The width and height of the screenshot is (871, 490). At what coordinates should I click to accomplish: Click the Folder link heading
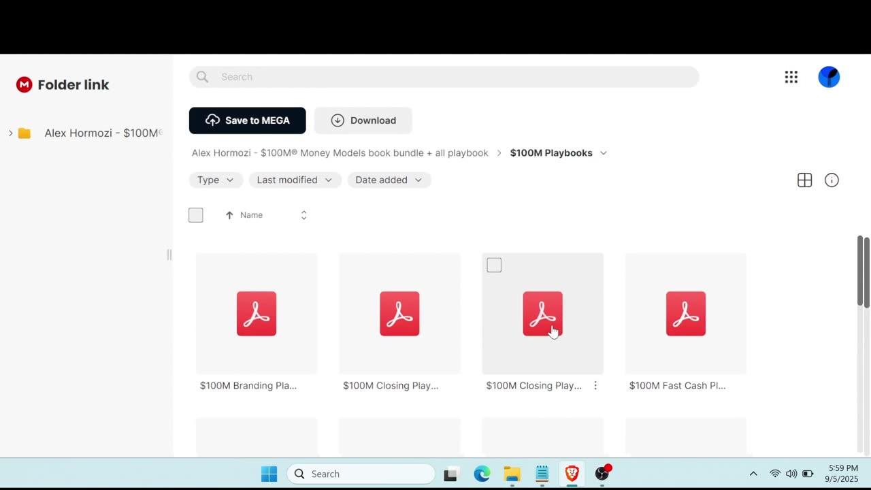[73, 84]
